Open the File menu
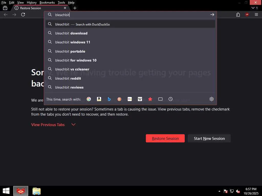 pos(4,3)
